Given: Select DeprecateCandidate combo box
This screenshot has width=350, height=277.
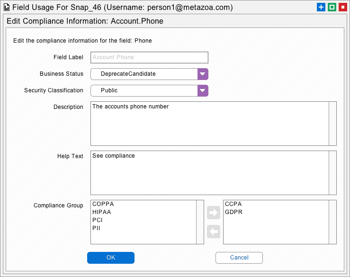Looking at the screenshot, I should (x=149, y=74).
